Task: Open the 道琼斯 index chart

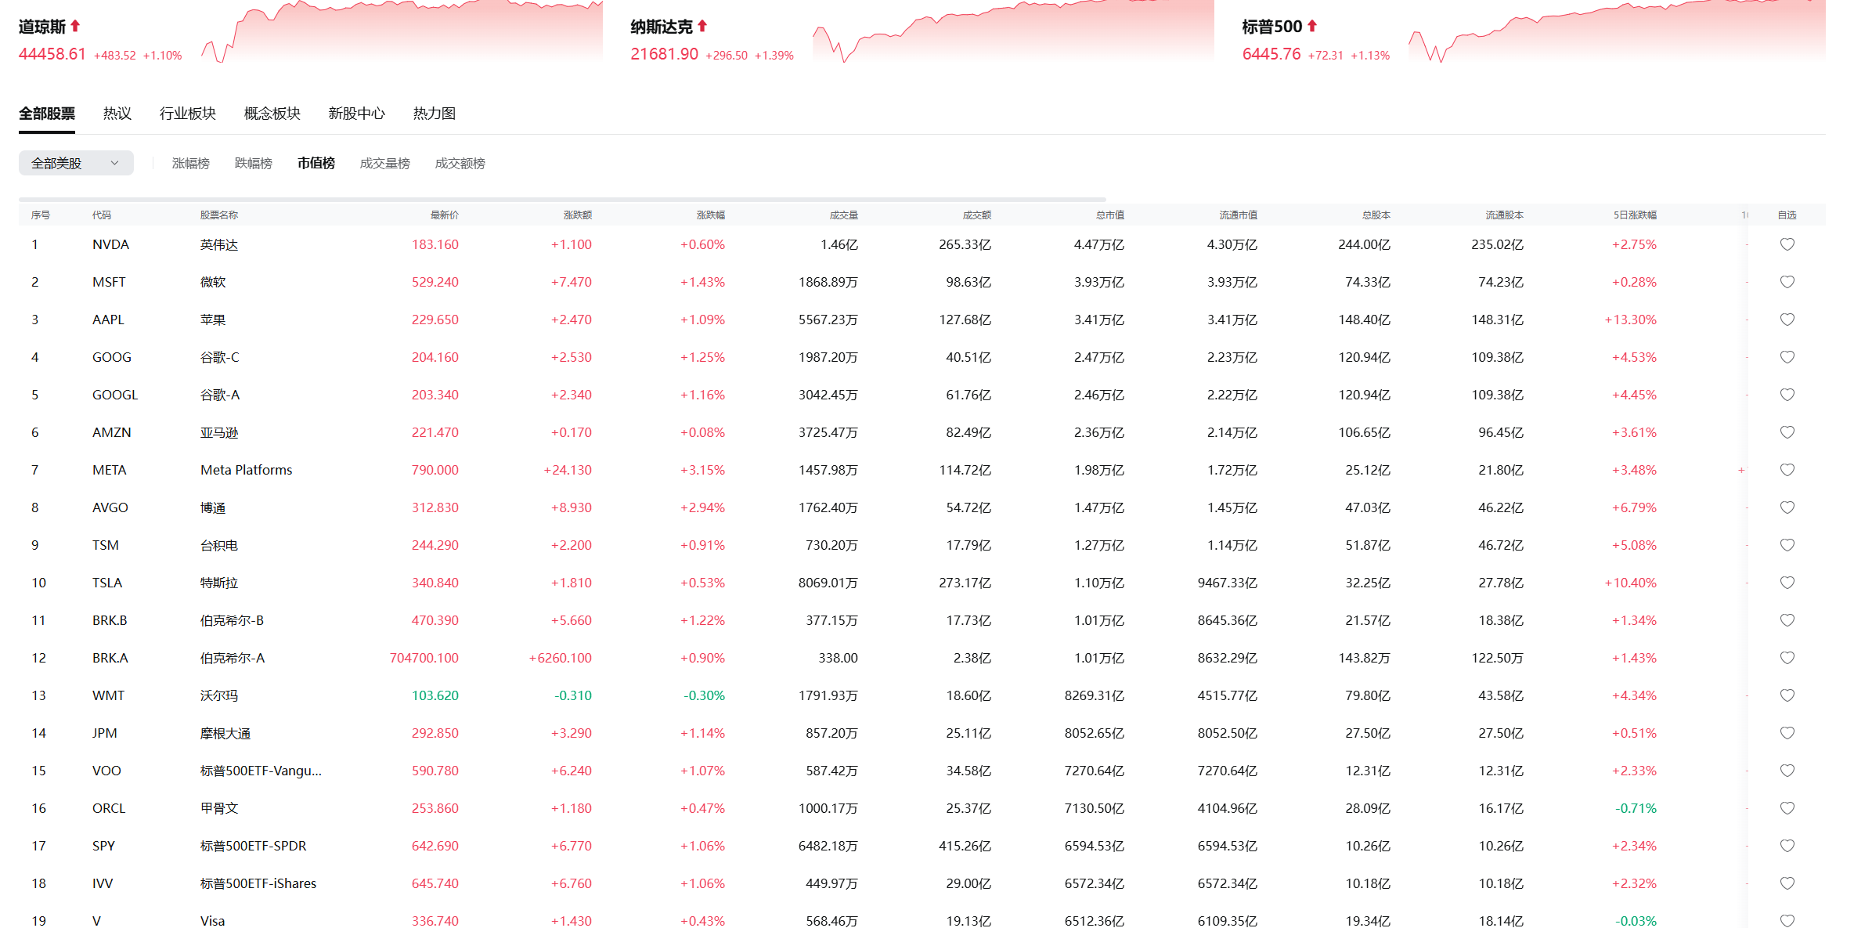Action: tap(402, 31)
